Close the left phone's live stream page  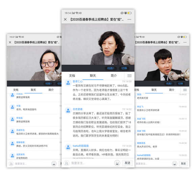click(x=10, y=42)
